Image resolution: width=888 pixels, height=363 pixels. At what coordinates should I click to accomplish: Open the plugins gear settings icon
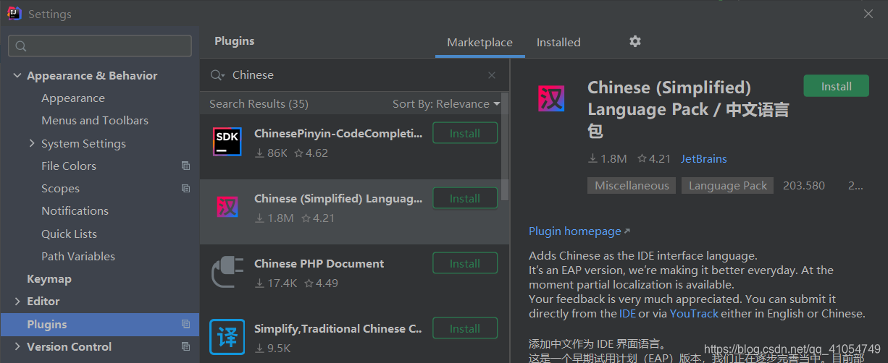click(635, 41)
